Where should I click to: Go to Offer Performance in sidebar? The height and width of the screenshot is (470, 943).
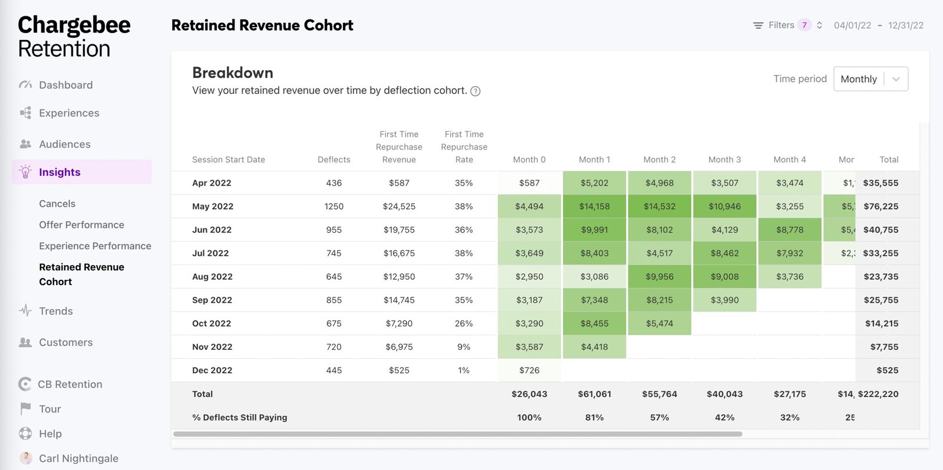click(81, 225)
